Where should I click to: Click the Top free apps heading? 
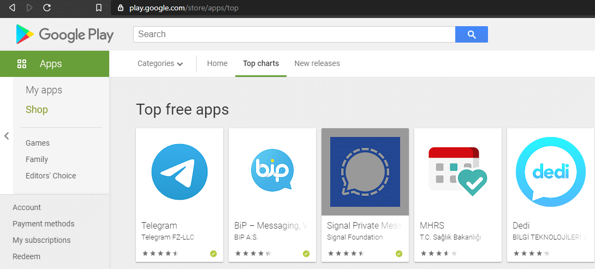click(182, 109)
